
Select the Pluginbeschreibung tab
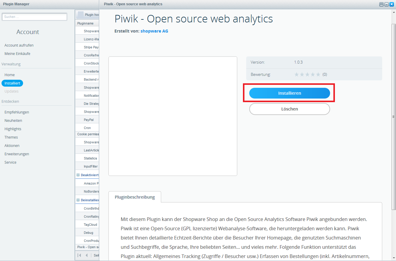pyautogui.click(x=135, y=197)
